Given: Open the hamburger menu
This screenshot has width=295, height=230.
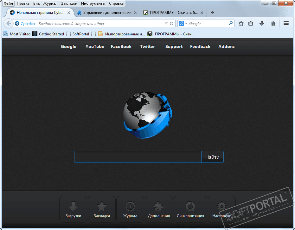Looking at the screenshot, I should [286, 23].
